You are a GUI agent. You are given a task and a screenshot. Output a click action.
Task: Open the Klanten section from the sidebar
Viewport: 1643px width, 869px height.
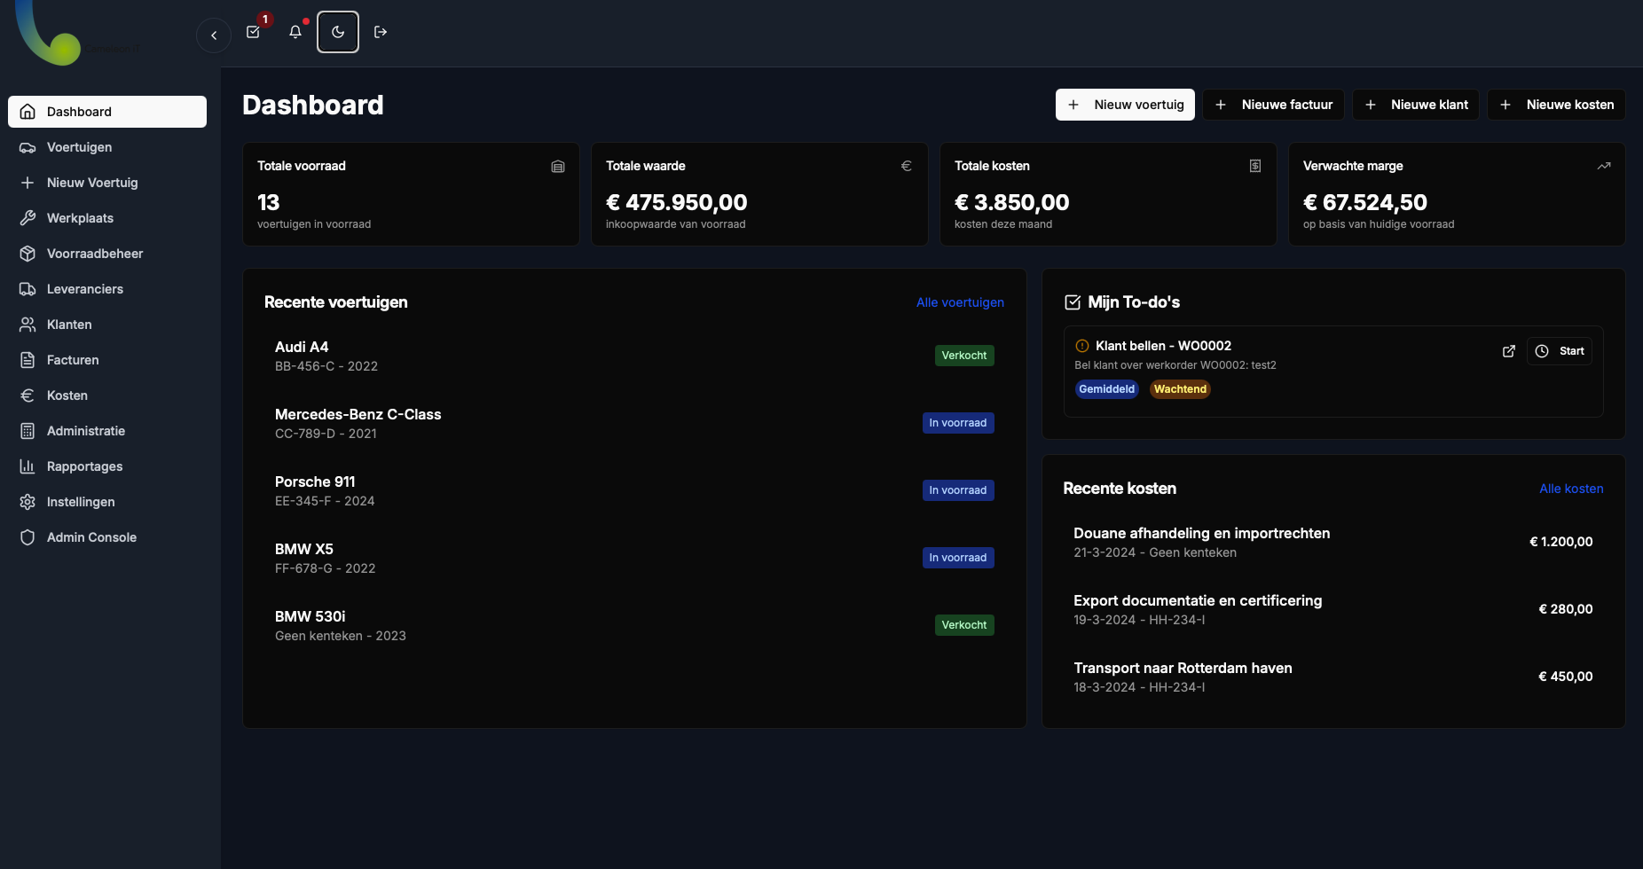tap(68, 324)
